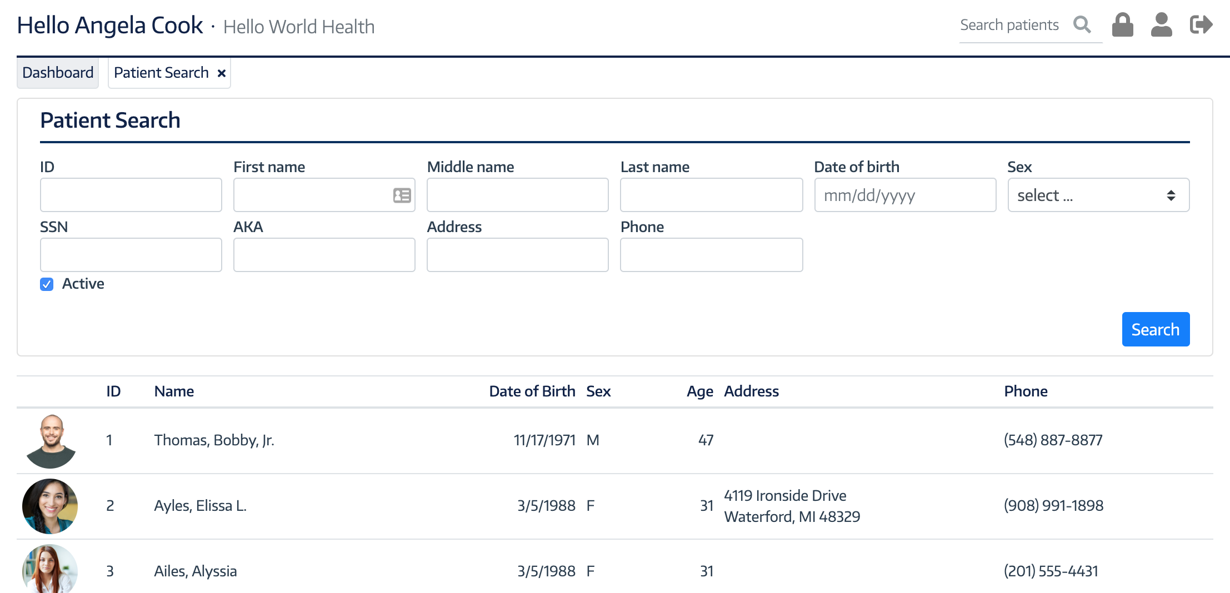
Task: Click the Date of Birth column header
Action: (x=532, y=391)
